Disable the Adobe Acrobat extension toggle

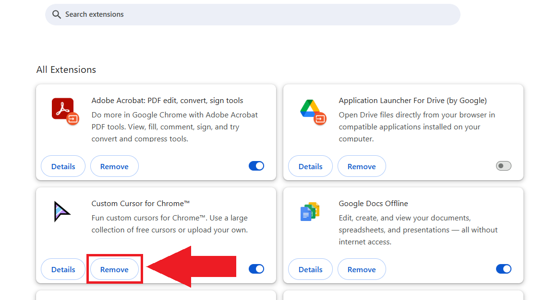pyautogui.click(x=256, y=166)
